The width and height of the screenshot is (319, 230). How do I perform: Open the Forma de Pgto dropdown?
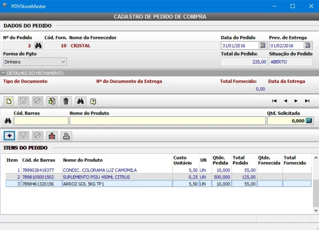[63, 62]
